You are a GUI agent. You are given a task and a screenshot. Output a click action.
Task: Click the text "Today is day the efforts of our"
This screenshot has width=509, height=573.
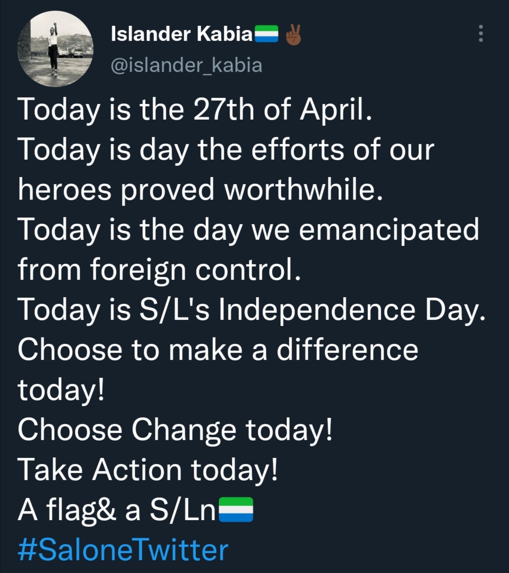click(225, 150)
